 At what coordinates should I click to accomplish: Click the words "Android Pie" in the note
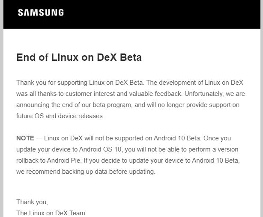click(x=63, y=161)
